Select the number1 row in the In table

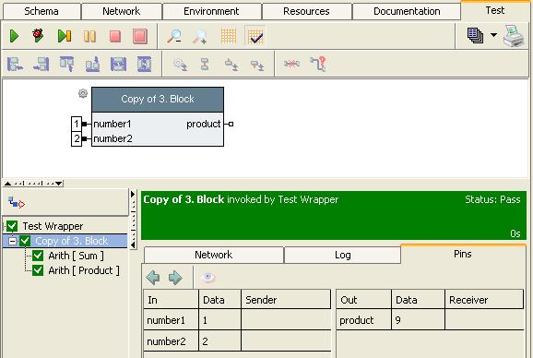click(x=237, y=320)
